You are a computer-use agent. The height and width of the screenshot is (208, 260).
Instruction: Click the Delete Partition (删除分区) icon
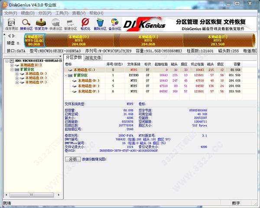click(x=100, y=24)
